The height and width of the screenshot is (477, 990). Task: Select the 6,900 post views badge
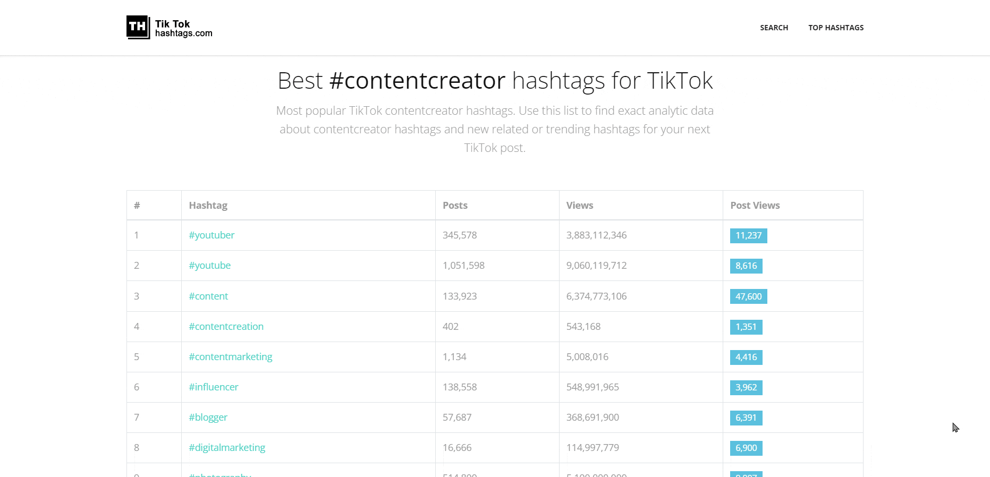click(746, 448)
